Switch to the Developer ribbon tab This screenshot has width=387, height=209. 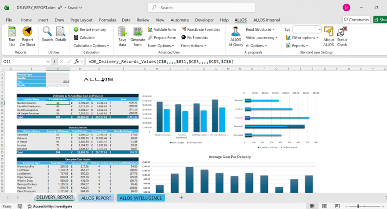tap(204, 20)
